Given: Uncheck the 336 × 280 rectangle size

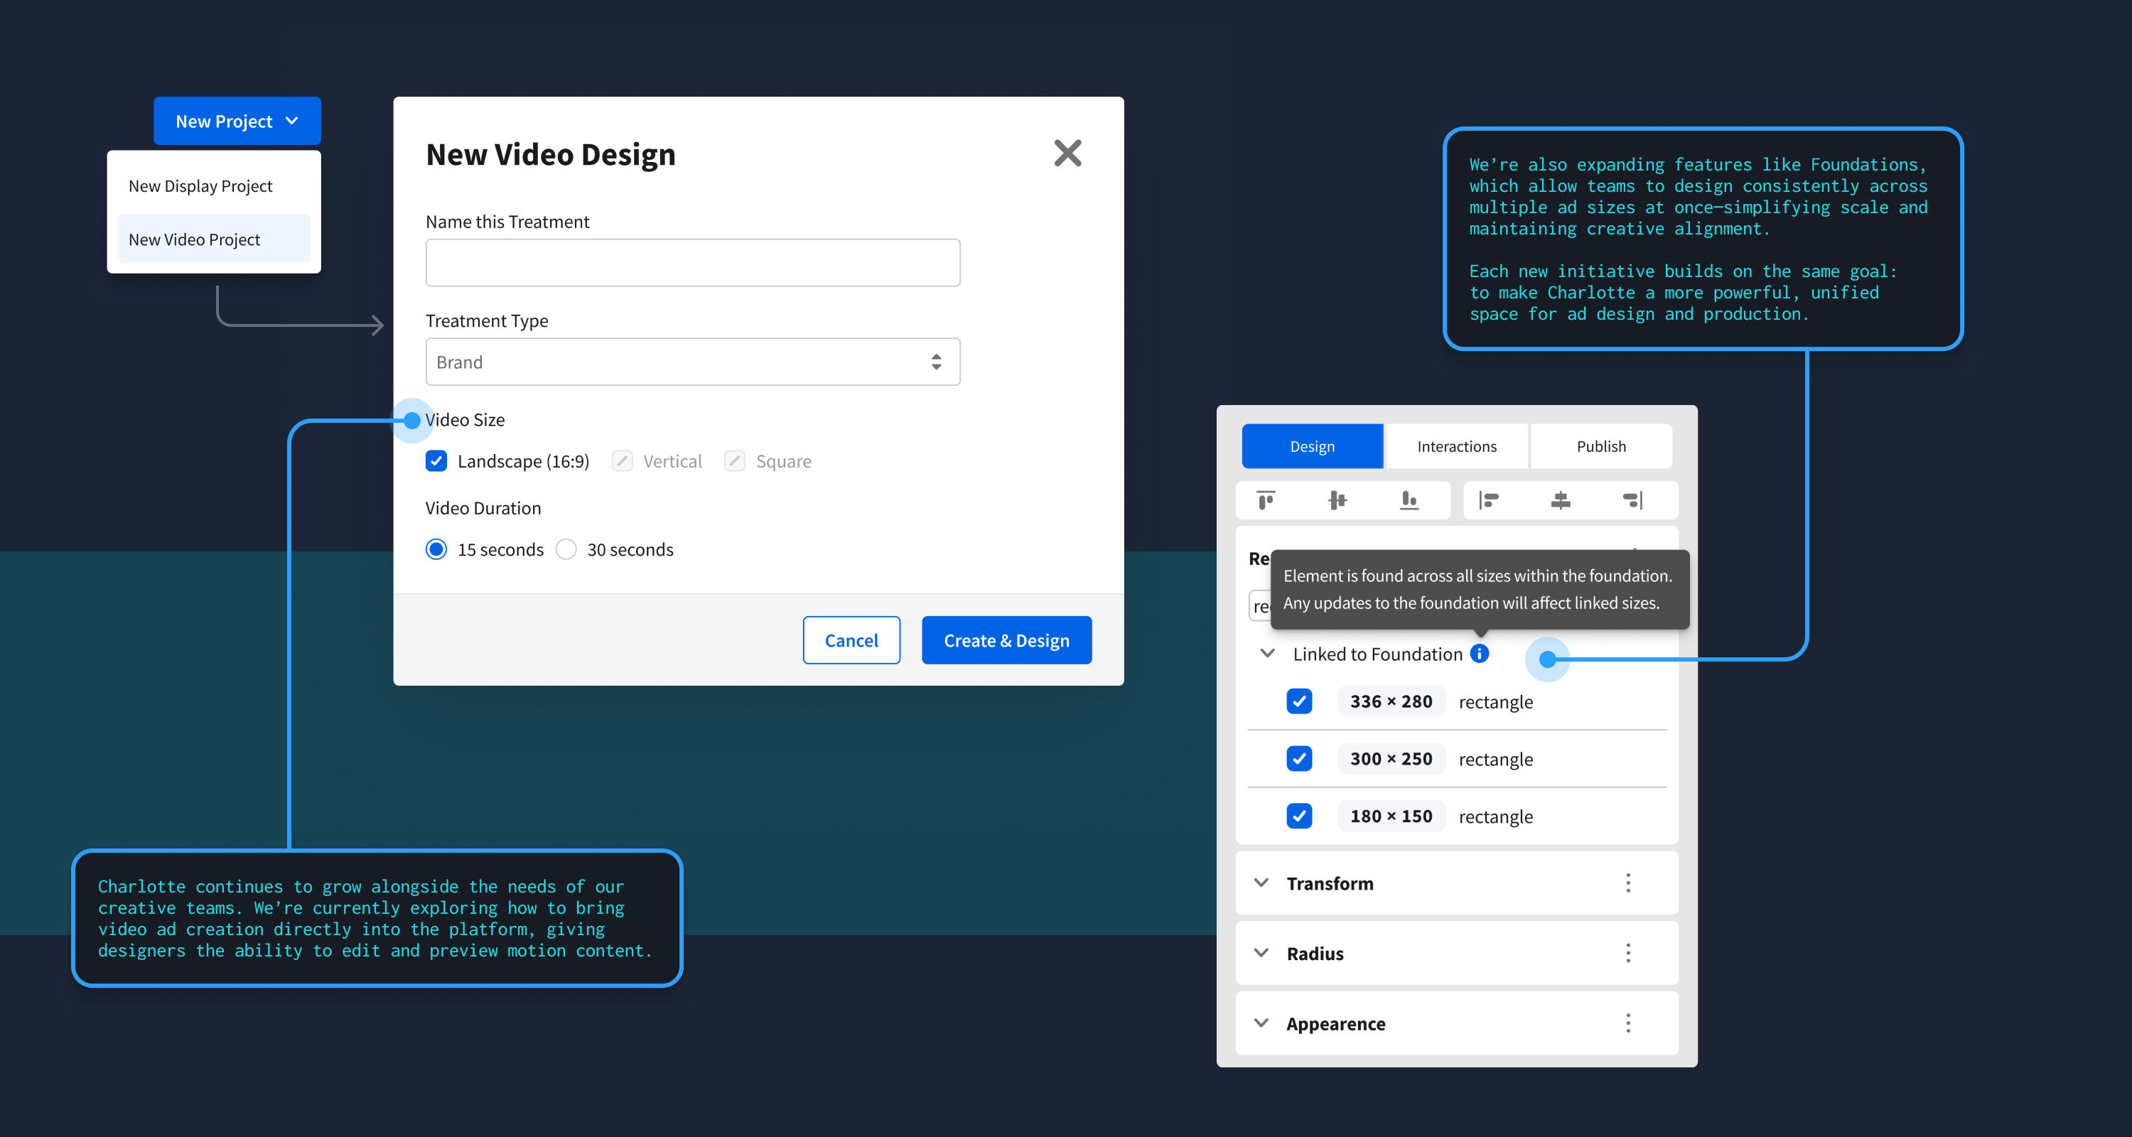Looking at the screenshot, I should coord(1298,701).
